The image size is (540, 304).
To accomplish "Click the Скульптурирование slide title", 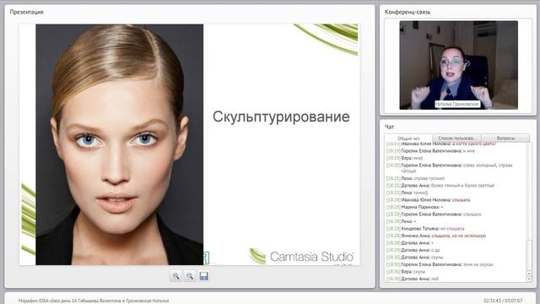I will pyautogui.click(x=281, y=117).
